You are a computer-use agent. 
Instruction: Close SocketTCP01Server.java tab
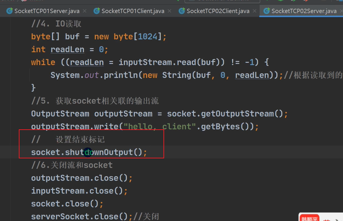[x=85, y=11]
